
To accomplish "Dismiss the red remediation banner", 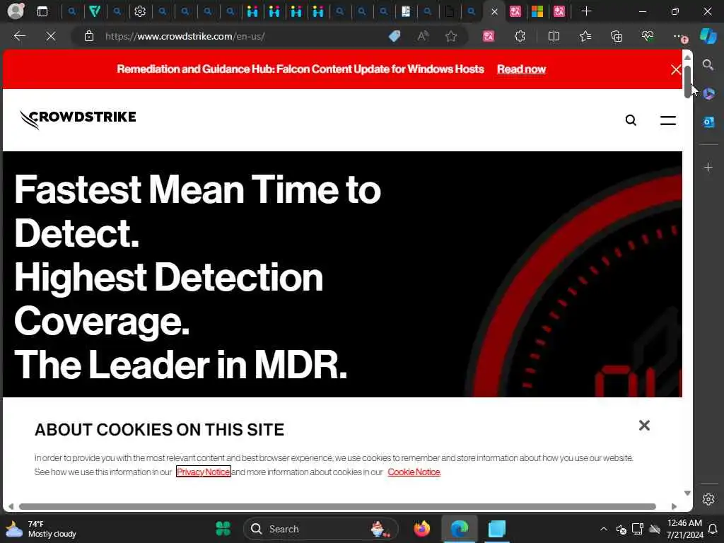I will pos(675,70).
